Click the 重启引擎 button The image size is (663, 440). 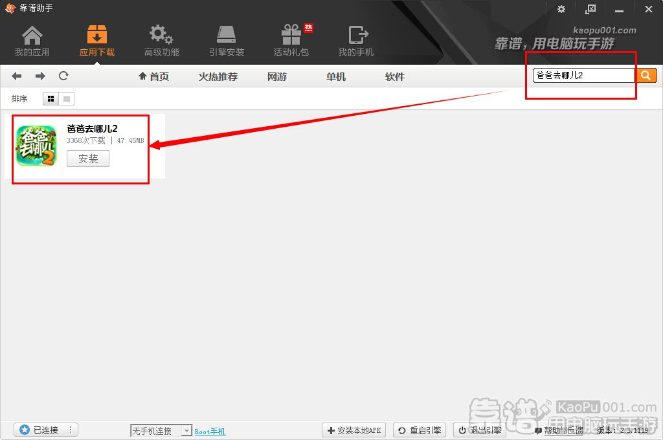pyautogui.click(x=420, y=430)
